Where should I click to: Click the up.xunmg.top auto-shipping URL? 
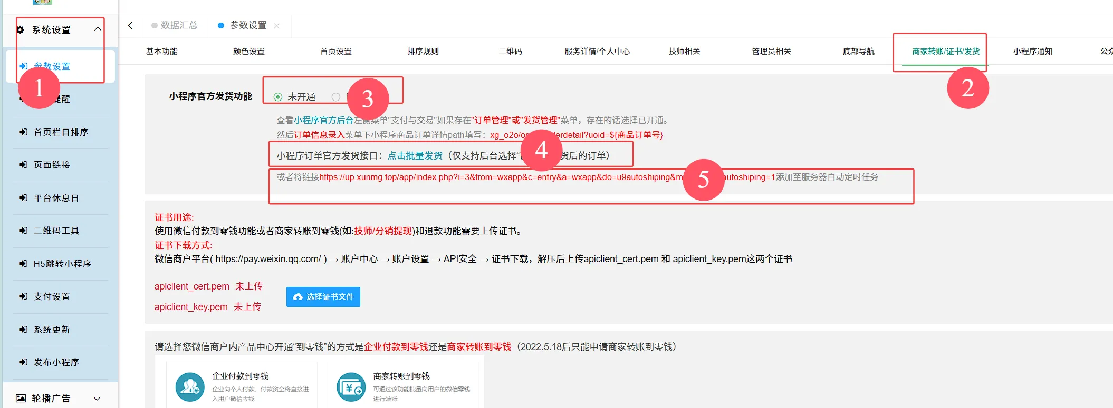(x=547, y=177)
